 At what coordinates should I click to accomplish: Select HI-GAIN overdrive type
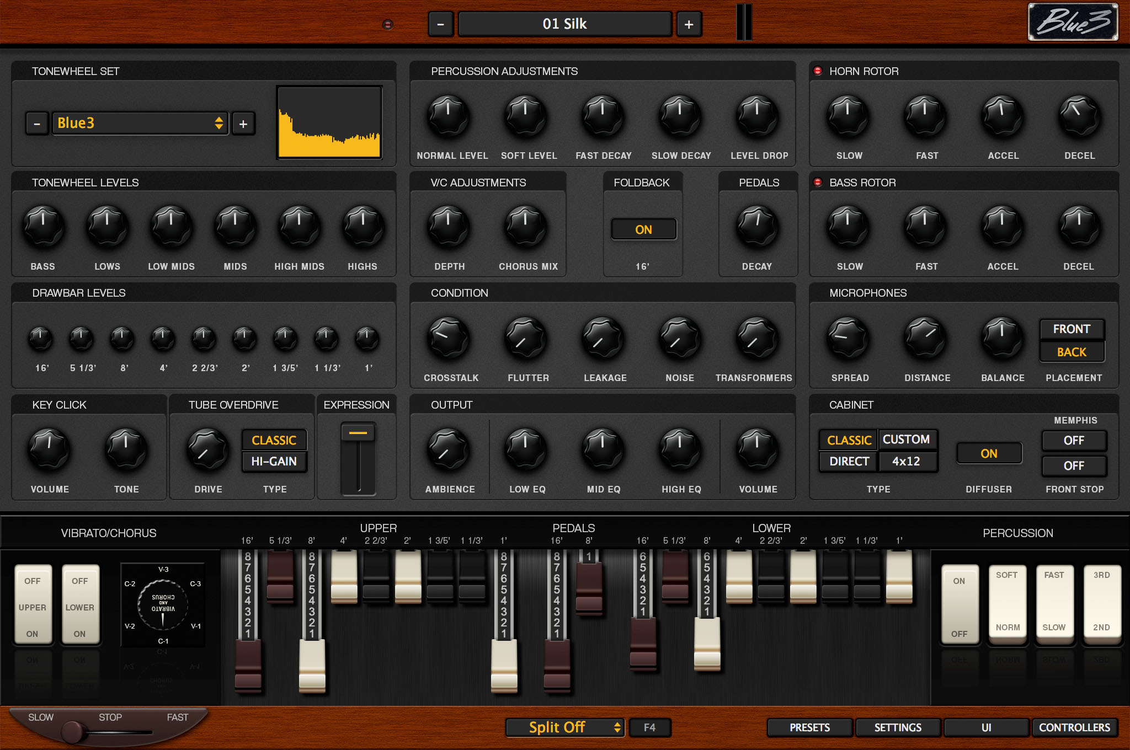[x=274, y=462]
